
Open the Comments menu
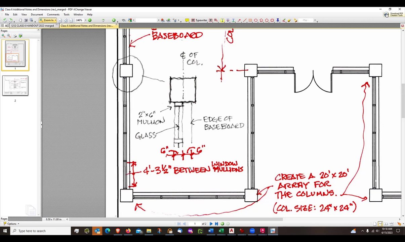(x=53, y=14)
